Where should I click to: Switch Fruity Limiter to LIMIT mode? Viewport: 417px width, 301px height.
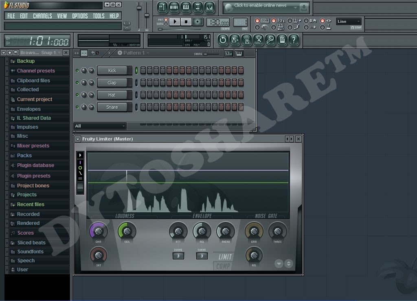[225, 257]
